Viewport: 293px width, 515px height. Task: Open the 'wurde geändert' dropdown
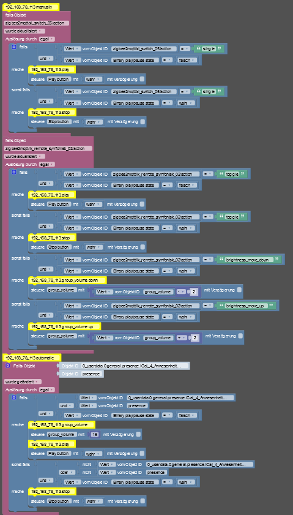point(23,382)
